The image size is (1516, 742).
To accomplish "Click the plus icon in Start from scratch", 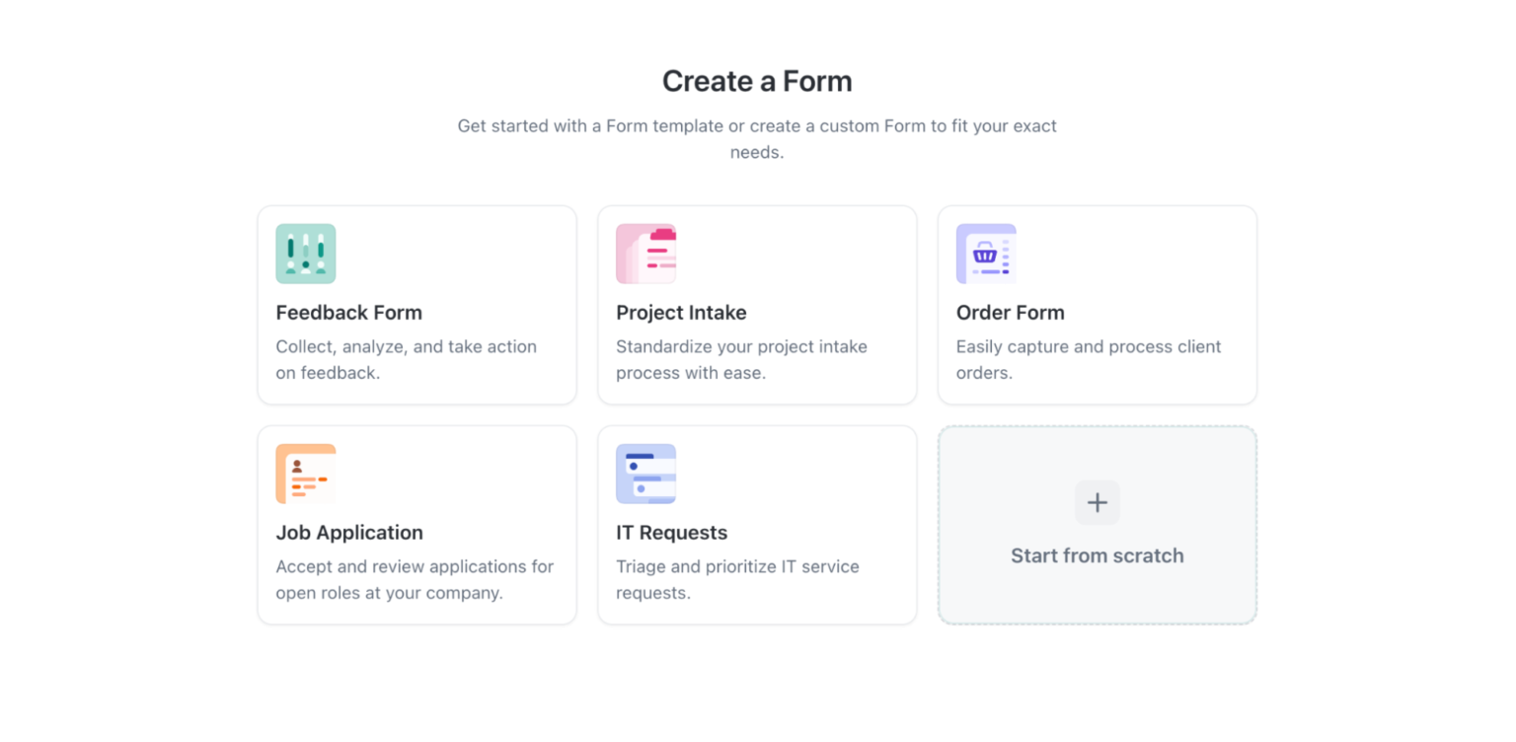I will (1097, 502).
